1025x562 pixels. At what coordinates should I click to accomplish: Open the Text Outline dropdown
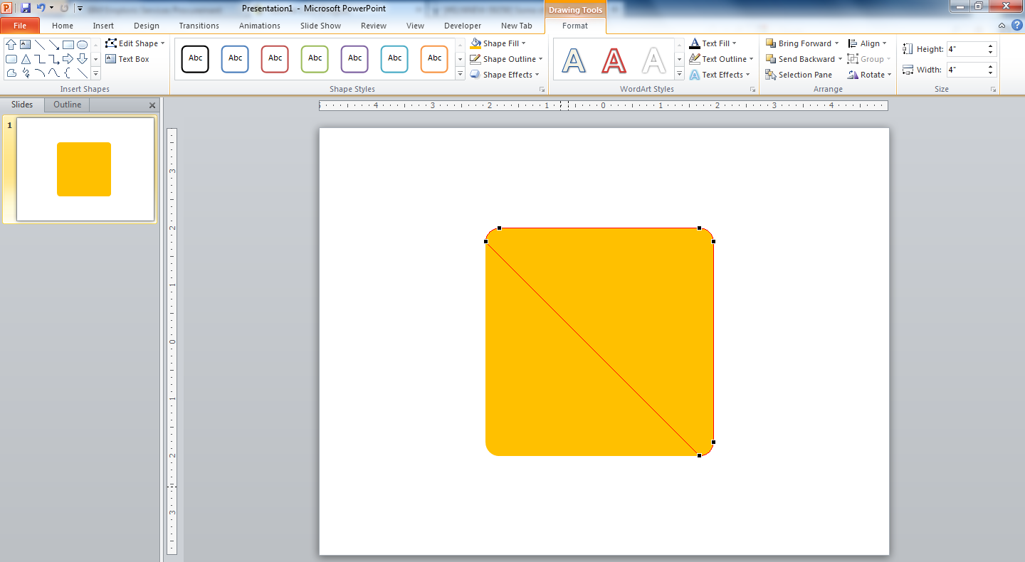point(722,59)
